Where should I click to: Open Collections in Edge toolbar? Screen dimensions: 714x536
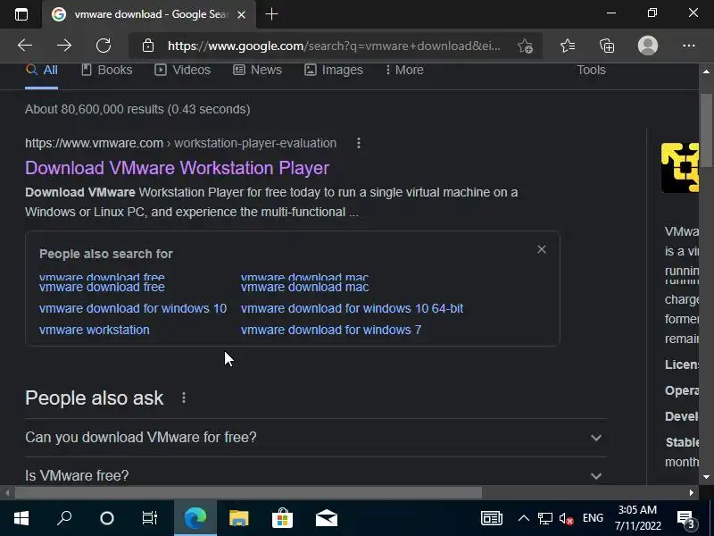[607, 46]
